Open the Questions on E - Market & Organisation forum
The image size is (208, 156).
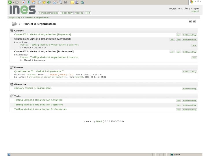pos(39,71)
